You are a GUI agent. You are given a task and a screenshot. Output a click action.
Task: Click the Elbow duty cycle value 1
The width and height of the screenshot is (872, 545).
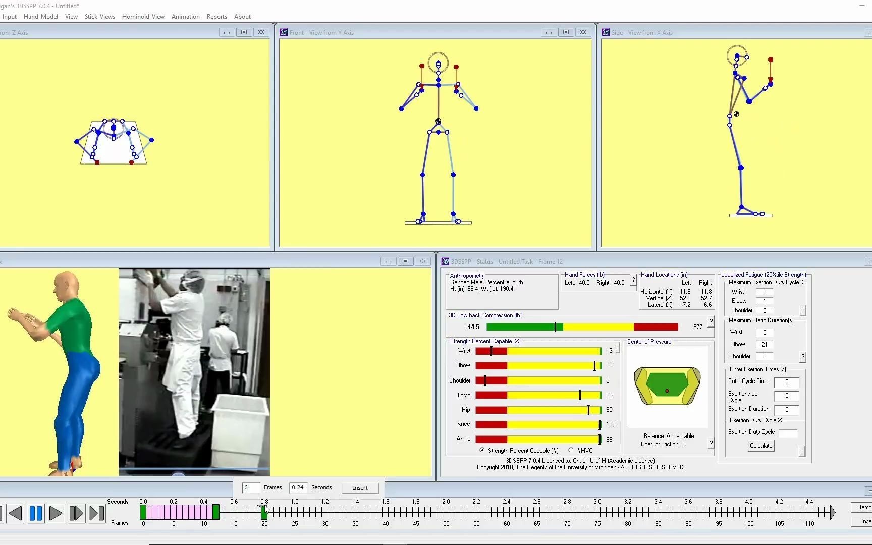(765, 301)
